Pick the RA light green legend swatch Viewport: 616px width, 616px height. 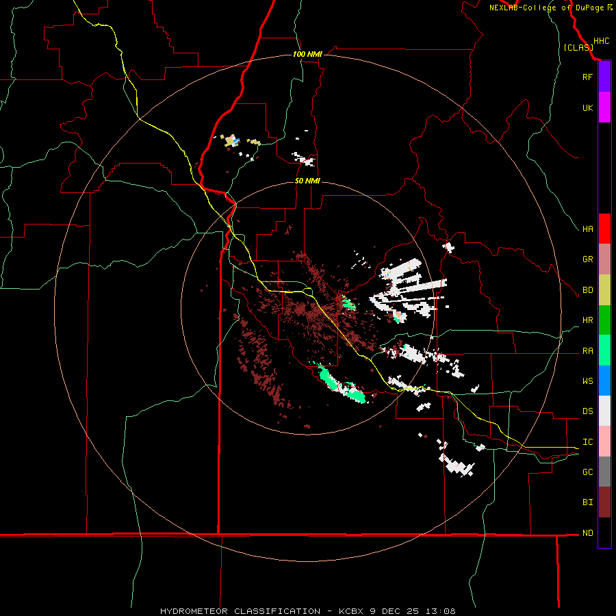604,350
